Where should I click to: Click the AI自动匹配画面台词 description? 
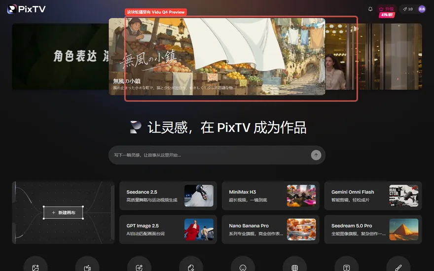pos(145,234)
